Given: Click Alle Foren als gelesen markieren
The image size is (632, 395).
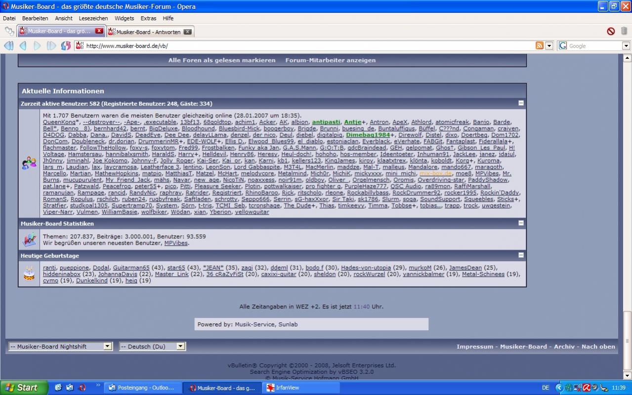Looking at the screenshot, I should click(x=222, y=60).
